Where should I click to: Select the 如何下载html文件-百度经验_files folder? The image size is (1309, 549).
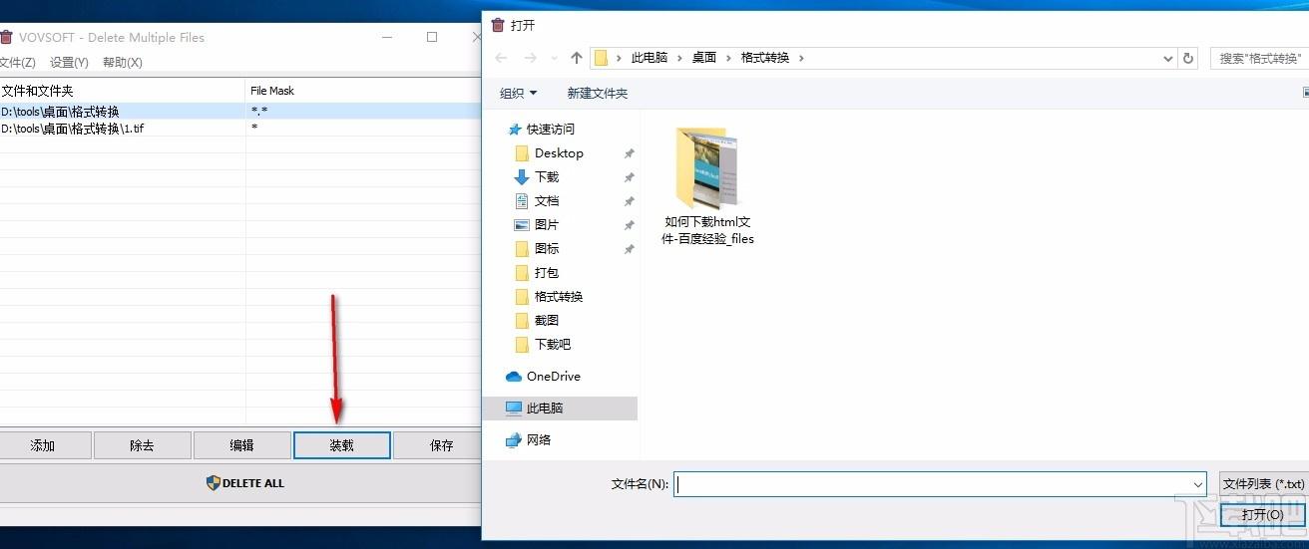click(x=707, y=186)
